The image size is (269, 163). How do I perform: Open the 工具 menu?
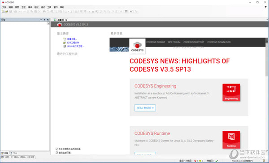click(x=49, y=7)
